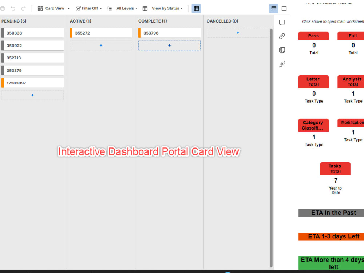Open the Card View dropdown

point(53,8)
